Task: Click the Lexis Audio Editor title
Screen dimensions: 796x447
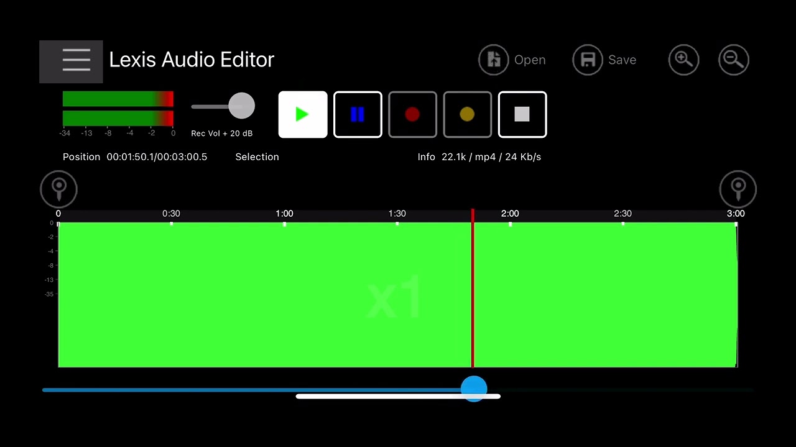Action: pyautogui.click(x=192, y=60)
